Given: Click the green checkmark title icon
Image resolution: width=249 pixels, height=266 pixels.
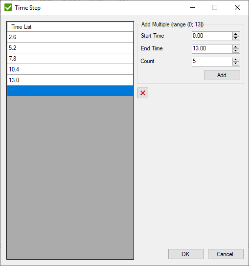Looking at the screenshot, I should pos(8,8).
